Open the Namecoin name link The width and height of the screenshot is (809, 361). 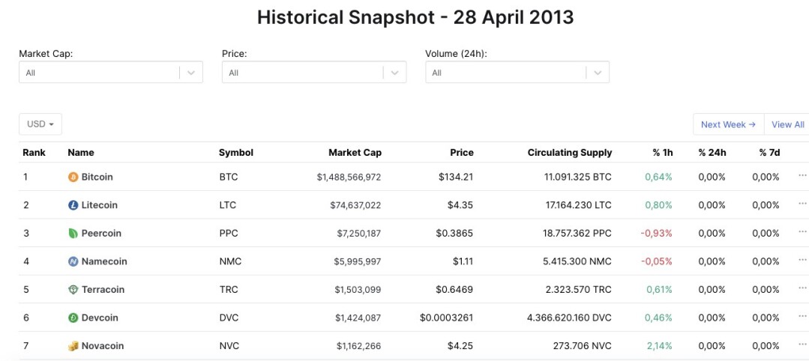[104, 261]
